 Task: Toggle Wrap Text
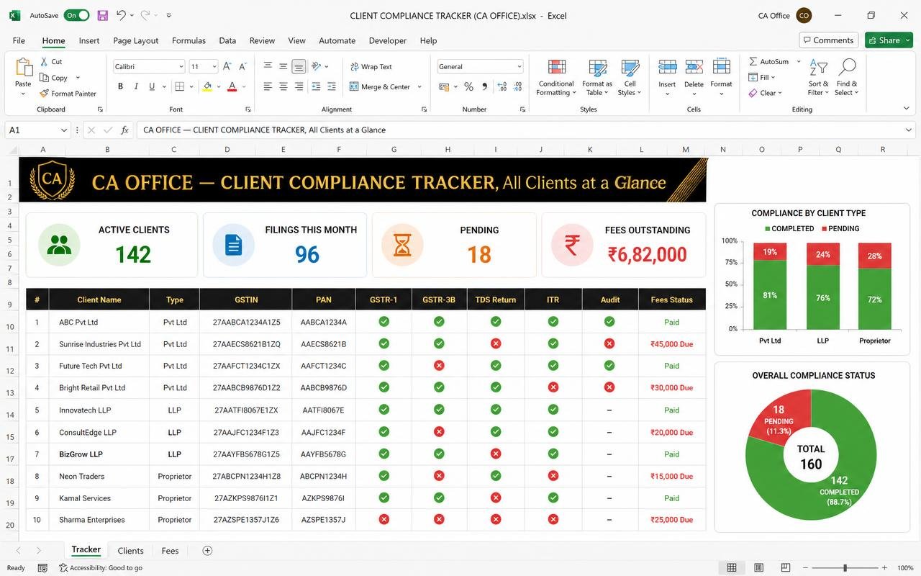pos(371,66)
